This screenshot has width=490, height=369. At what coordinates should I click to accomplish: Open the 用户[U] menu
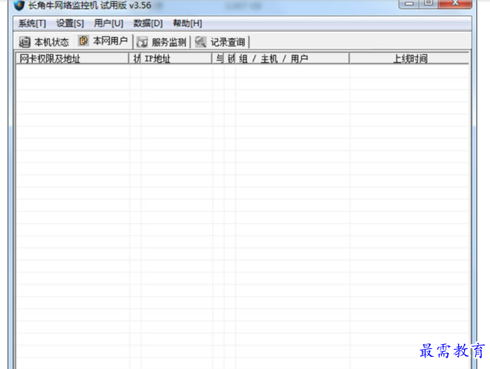108,23
